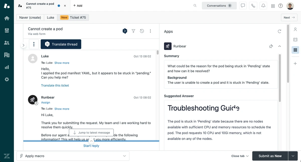Click the ticket subject Cannot create a pod

point(45,29)
